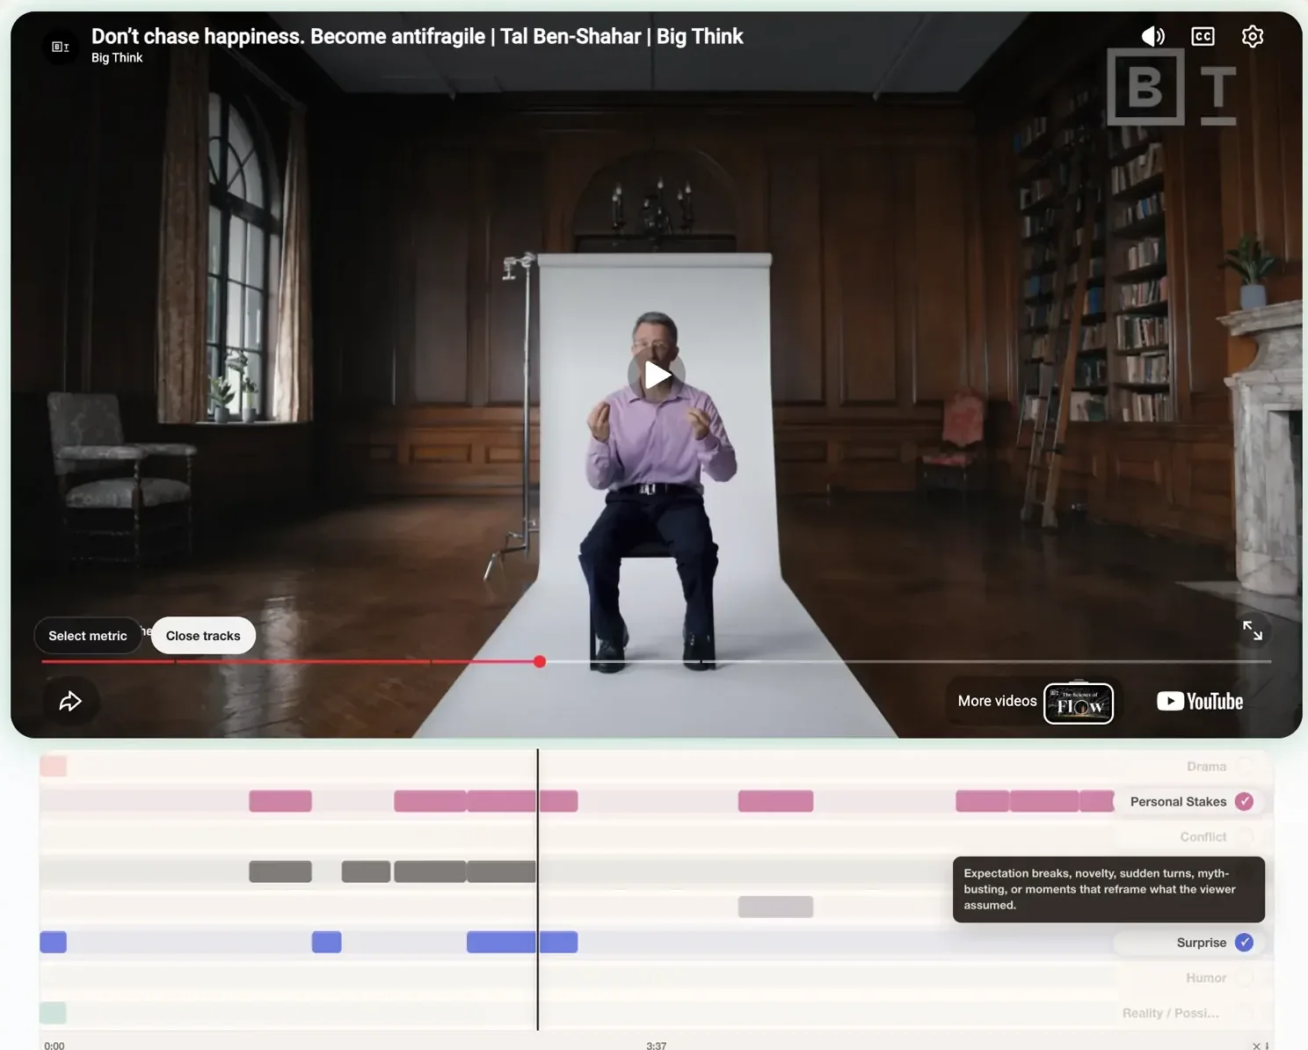Share the video with the arrow icon
Image resolution: width=1308 pixels, height=1050 pixels.
point(70,701)
